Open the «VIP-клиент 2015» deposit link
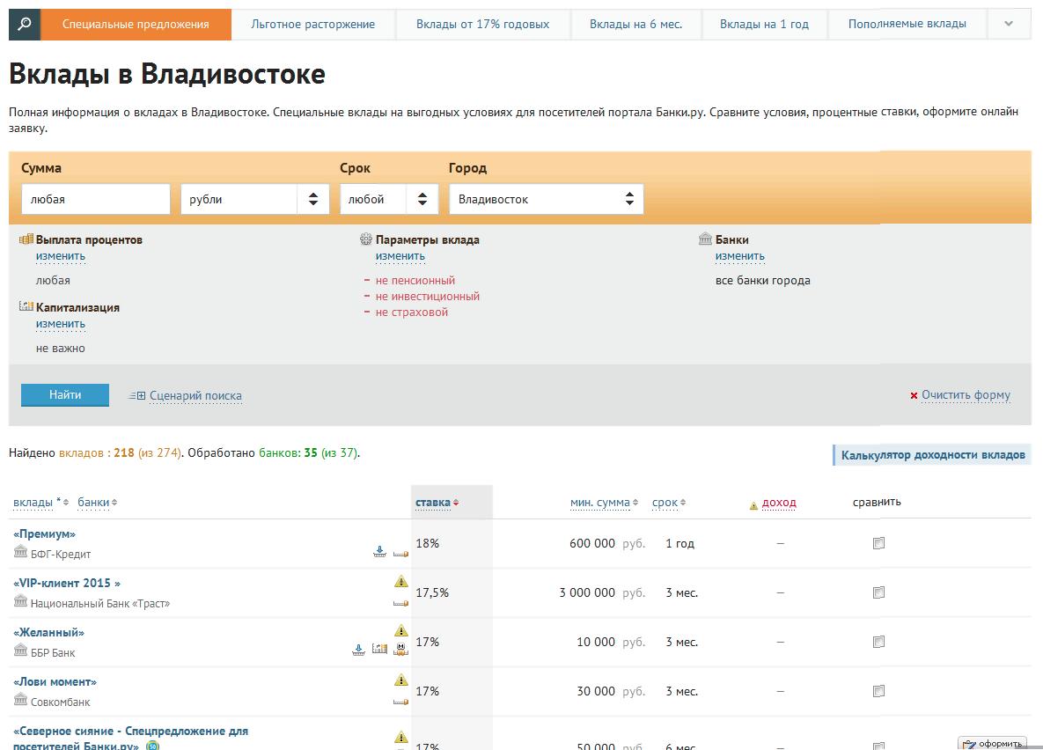 click(x=67, y=583)
